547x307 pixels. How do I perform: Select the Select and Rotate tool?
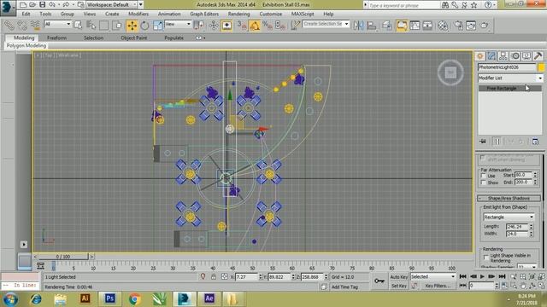pos(144,26)
